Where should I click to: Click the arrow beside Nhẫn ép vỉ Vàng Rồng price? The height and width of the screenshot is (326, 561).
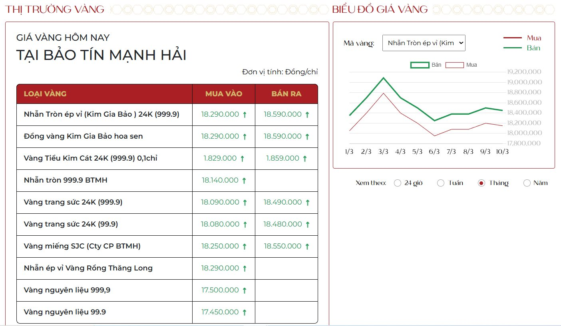245,268
